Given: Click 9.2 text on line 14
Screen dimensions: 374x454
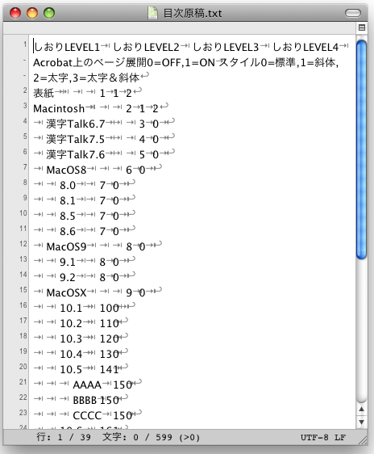Looking at the screenshot, I should [67, 277].
